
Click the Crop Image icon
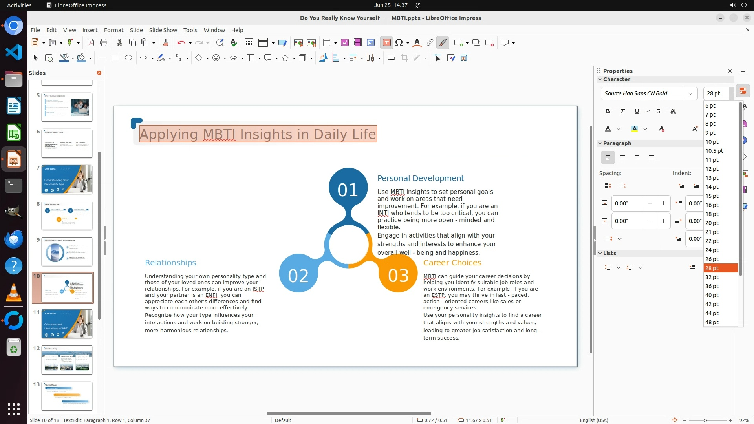coord(404,58)
